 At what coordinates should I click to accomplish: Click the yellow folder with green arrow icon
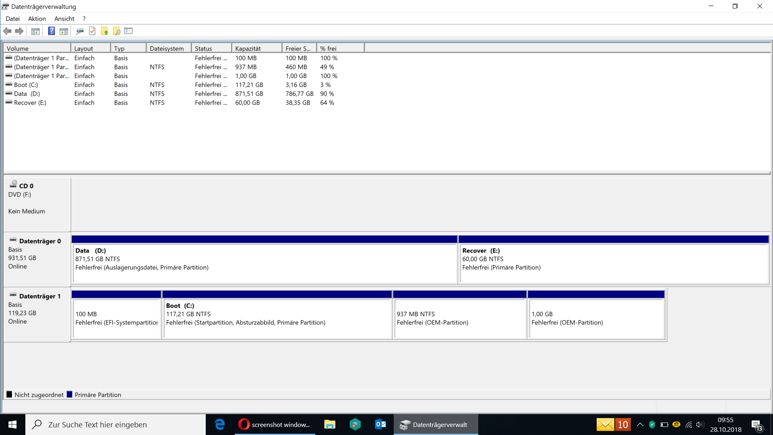click(104, 31)
